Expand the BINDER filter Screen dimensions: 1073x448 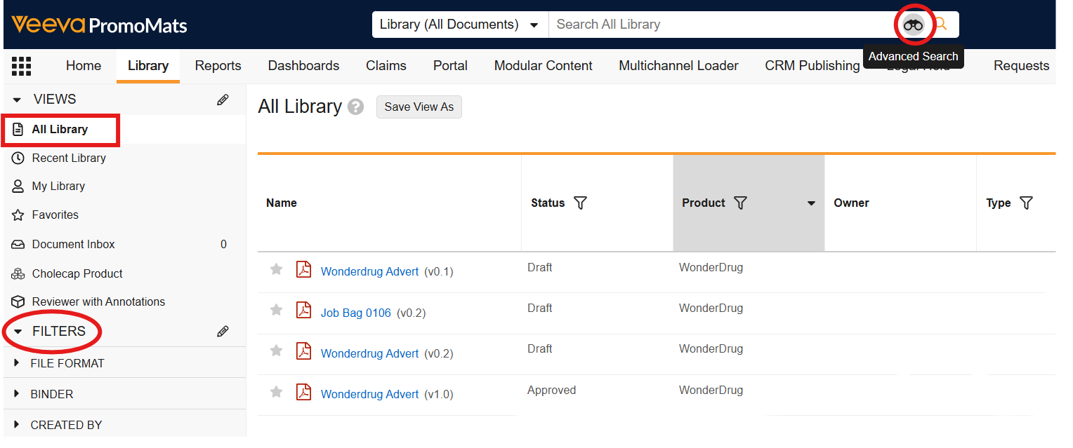(17, 394)
